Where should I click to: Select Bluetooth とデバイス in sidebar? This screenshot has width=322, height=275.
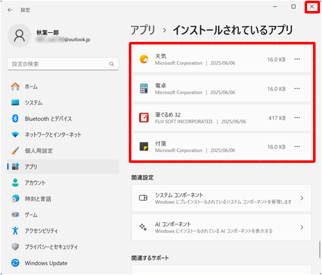pos(63,119)
